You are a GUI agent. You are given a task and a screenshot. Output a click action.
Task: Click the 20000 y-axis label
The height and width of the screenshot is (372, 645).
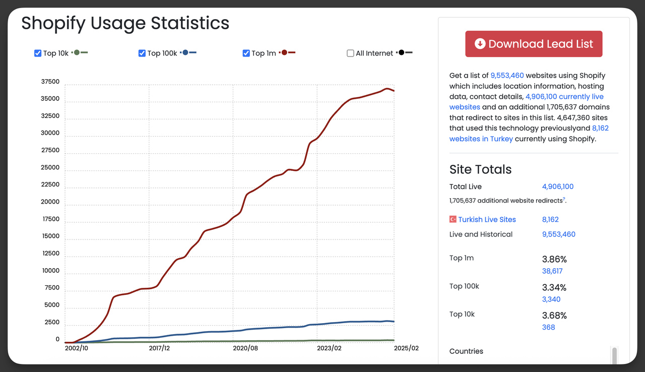coord(50,202)
